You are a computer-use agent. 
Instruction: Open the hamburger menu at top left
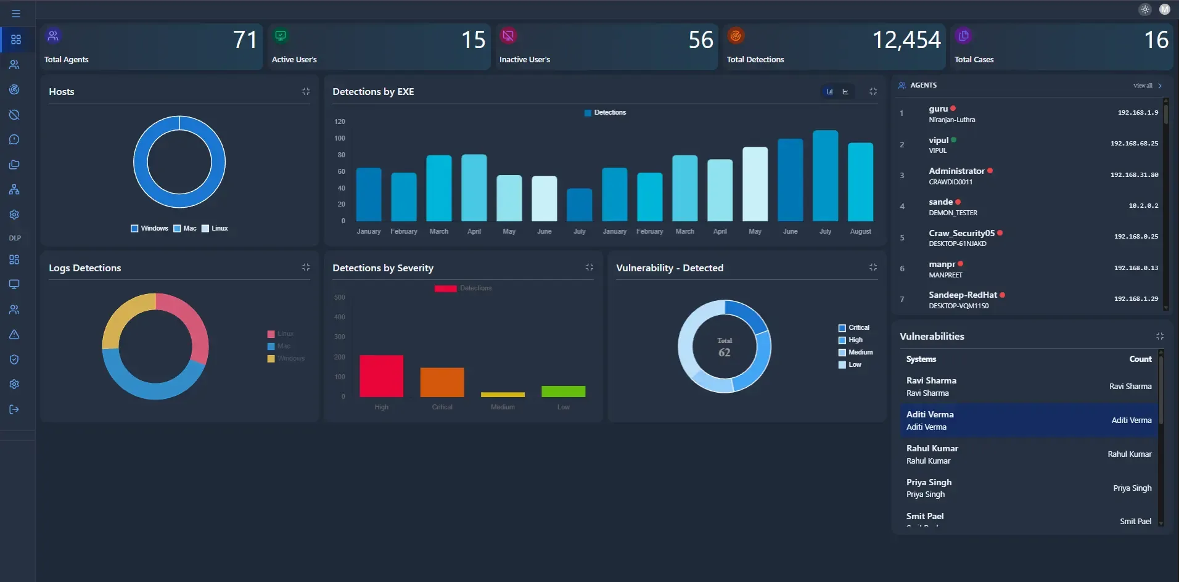coord(16,13)
